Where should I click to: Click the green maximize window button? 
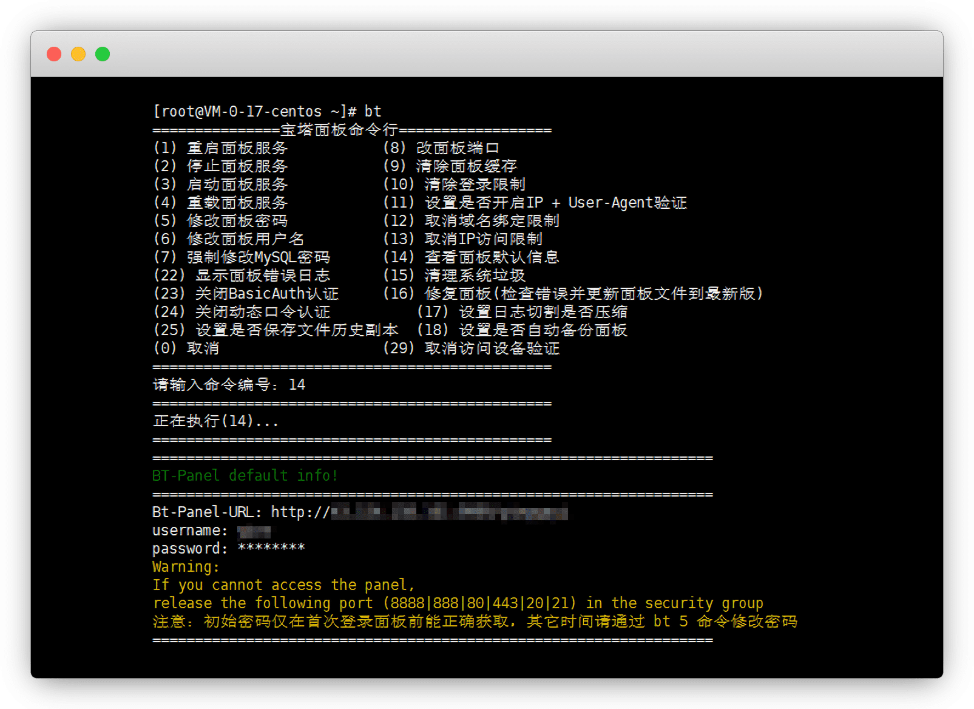point(103,54)
